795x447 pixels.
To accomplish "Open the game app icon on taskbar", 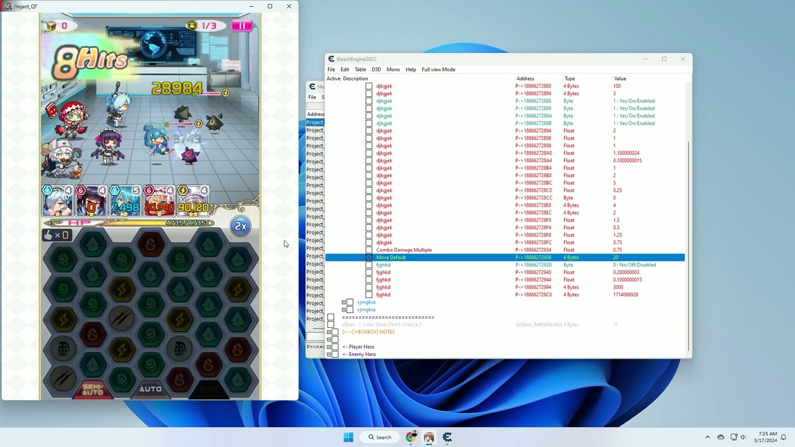I will (429, 437).
